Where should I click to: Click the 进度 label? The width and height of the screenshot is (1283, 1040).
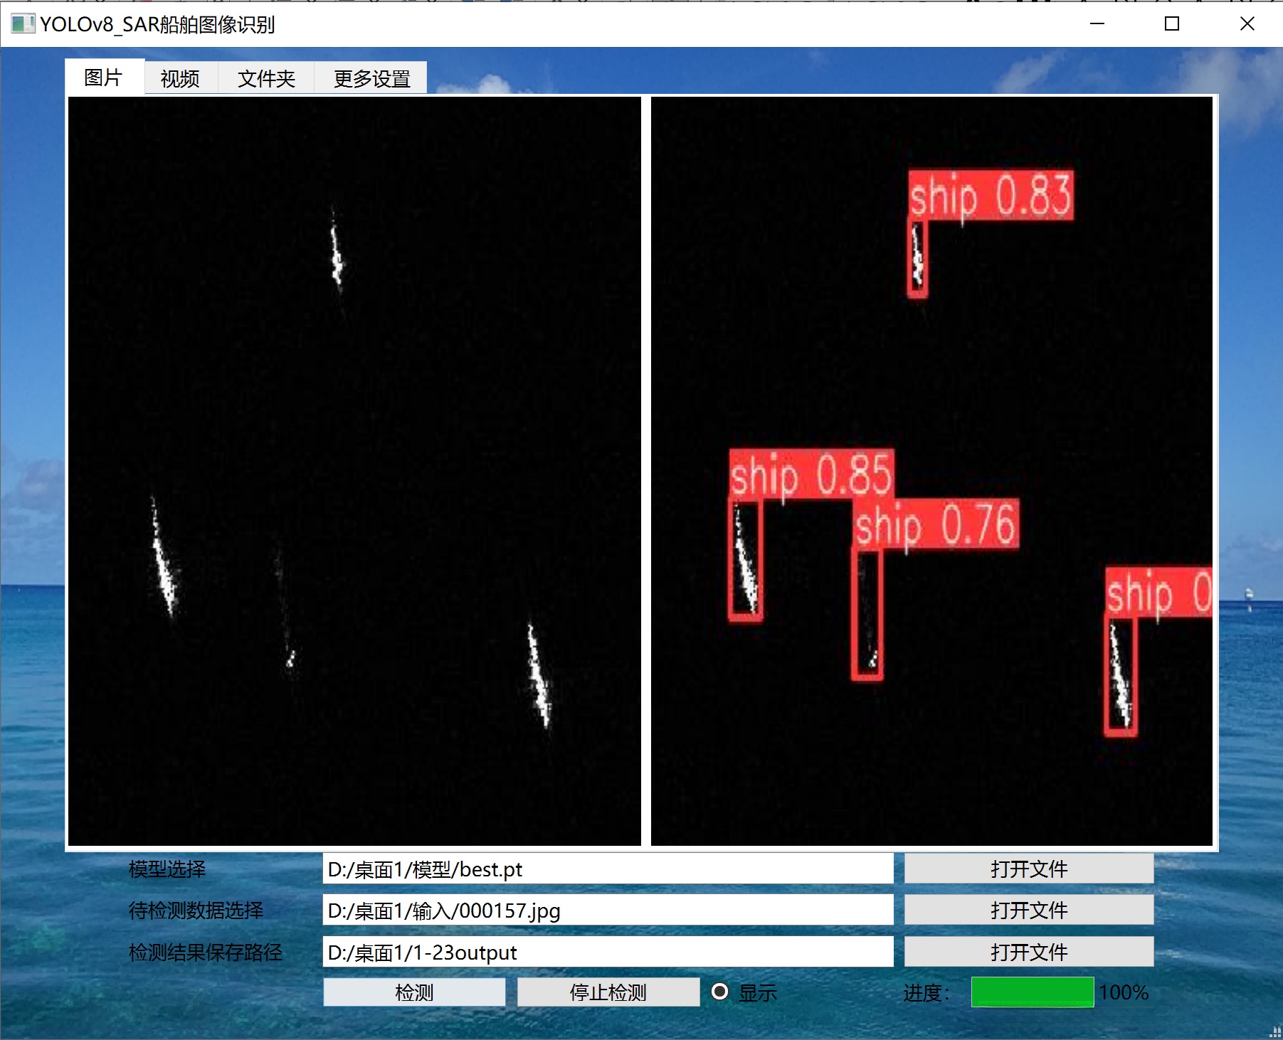point(926,992)
